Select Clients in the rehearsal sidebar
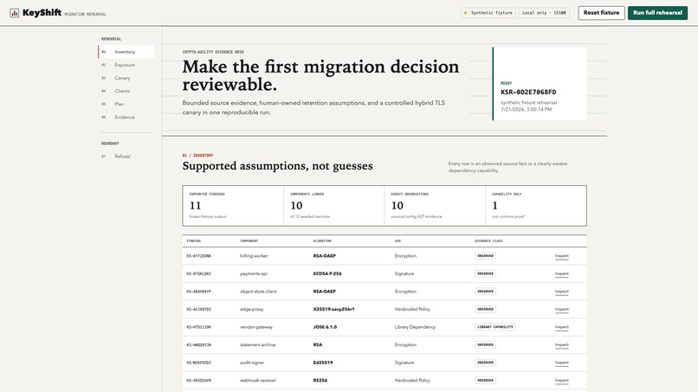 (126, 91)
